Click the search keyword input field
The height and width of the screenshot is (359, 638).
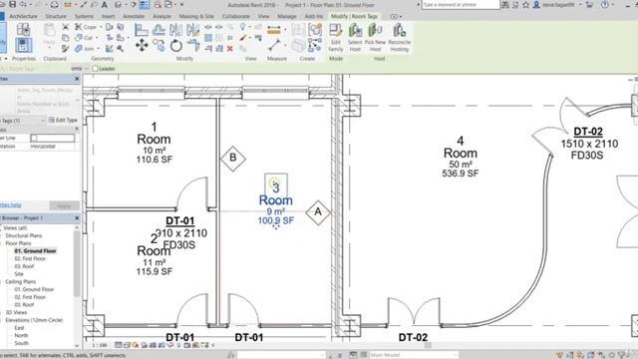click(x=461, y=5)
